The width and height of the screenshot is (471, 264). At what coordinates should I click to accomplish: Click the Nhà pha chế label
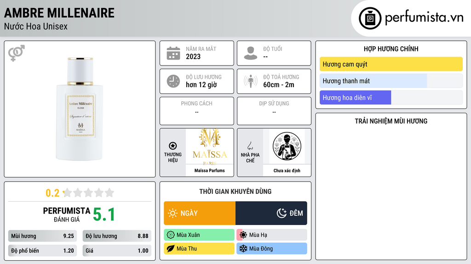(250, 158)
